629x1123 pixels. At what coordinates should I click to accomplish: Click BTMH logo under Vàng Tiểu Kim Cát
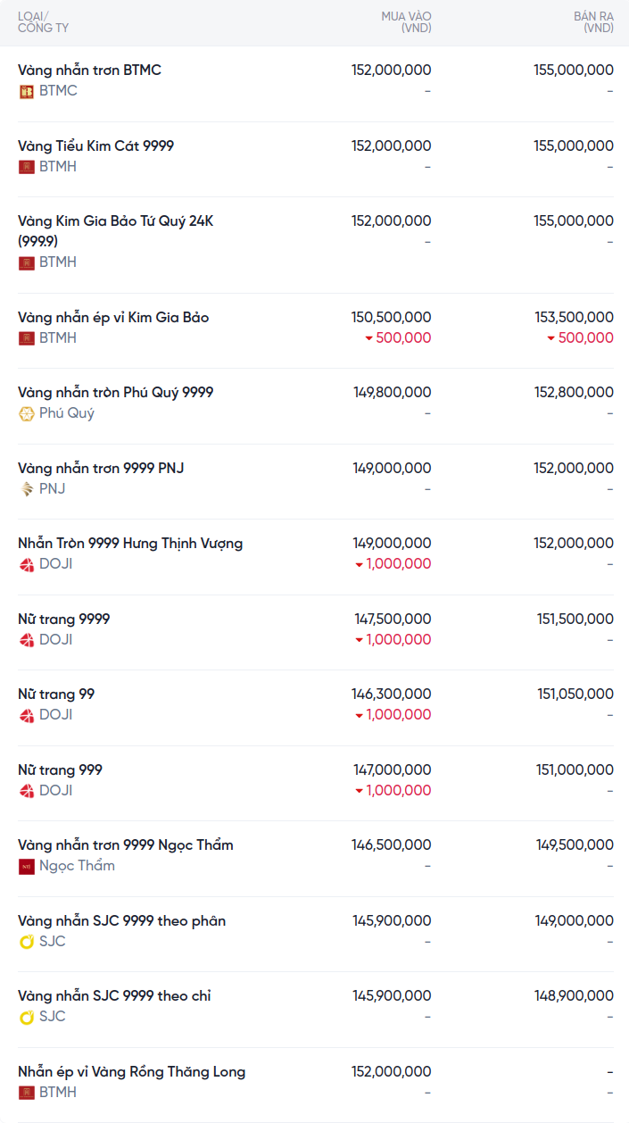27,167
